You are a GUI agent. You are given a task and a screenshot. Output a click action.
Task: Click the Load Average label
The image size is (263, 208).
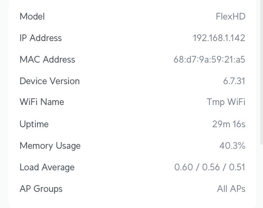pyautogui.click(x=47, y=167)
